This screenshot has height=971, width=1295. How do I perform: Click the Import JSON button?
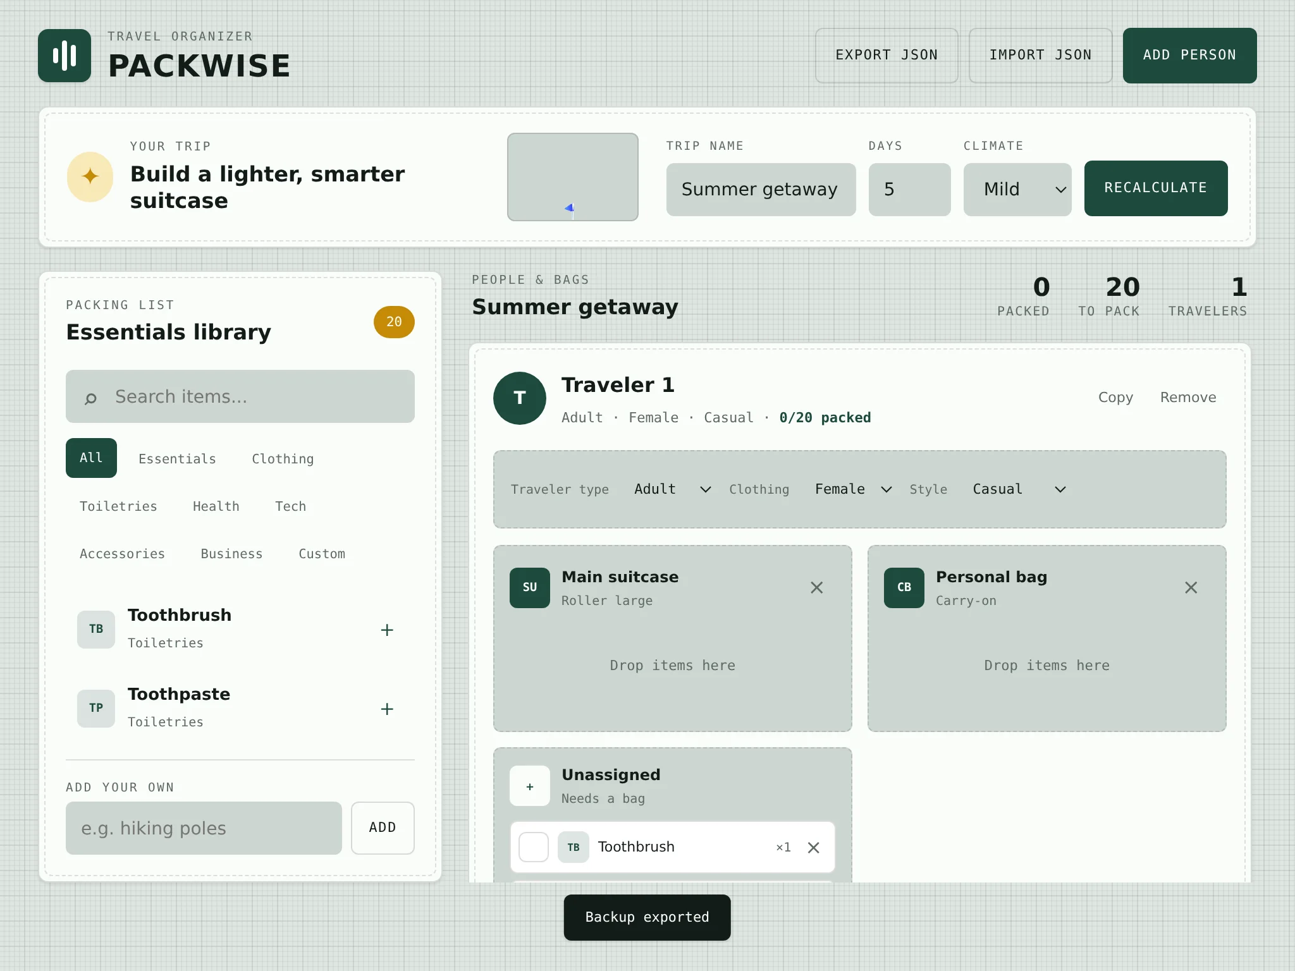[1040, 56]
